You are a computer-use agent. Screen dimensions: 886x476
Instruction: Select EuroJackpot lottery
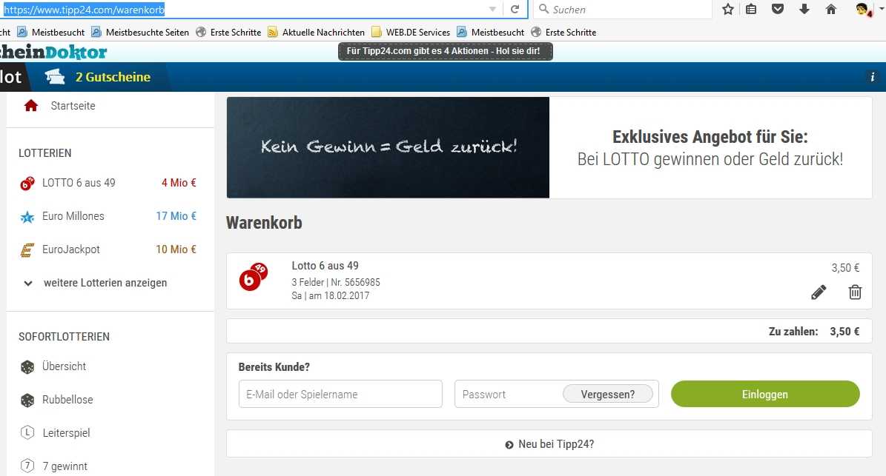(71, 249)
